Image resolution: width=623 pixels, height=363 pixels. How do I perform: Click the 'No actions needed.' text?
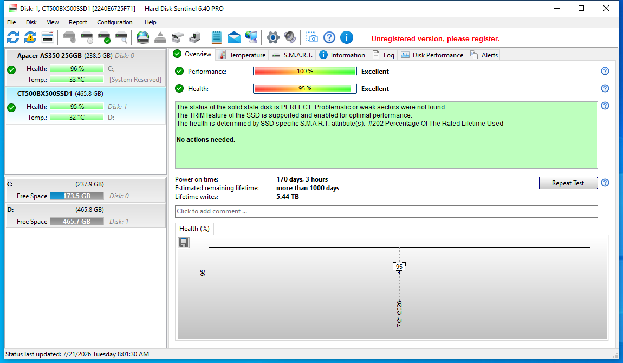click(206, 140)
